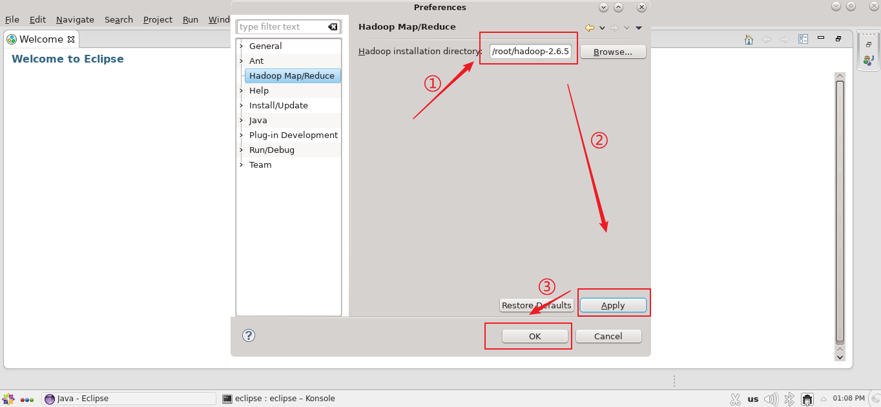Open the Run menu

coord(191,19)
